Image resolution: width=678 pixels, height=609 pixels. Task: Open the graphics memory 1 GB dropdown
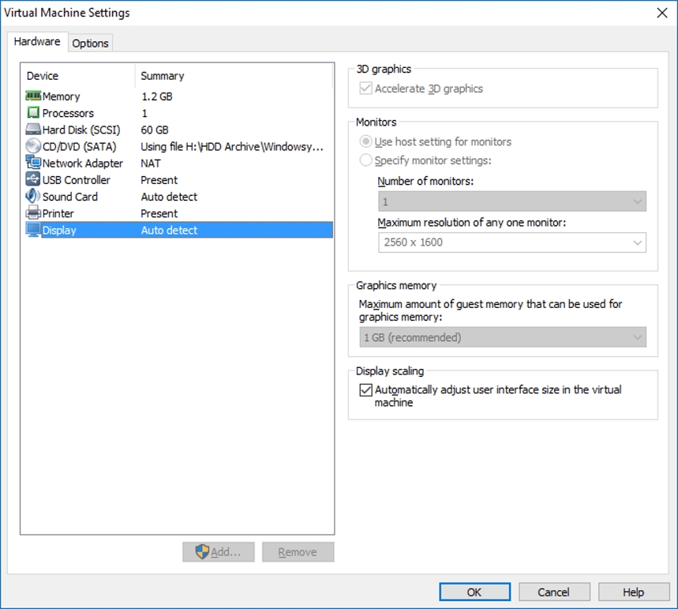(x=502, y=337)
